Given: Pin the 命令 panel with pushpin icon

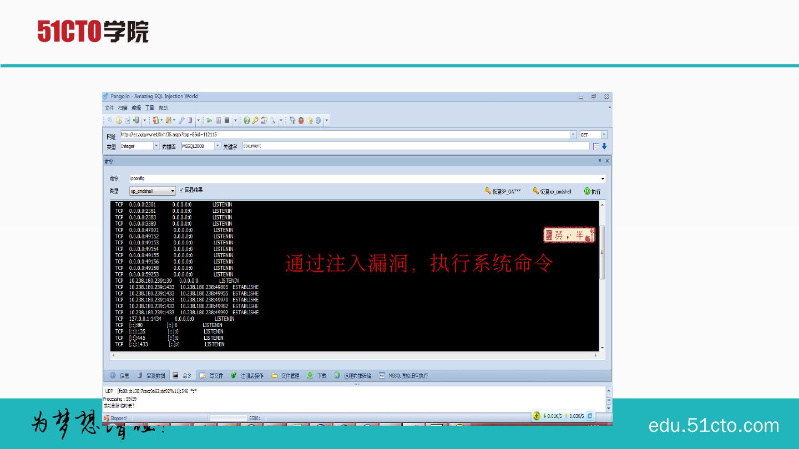Looking at the screenshot, I should coord(600,161).
